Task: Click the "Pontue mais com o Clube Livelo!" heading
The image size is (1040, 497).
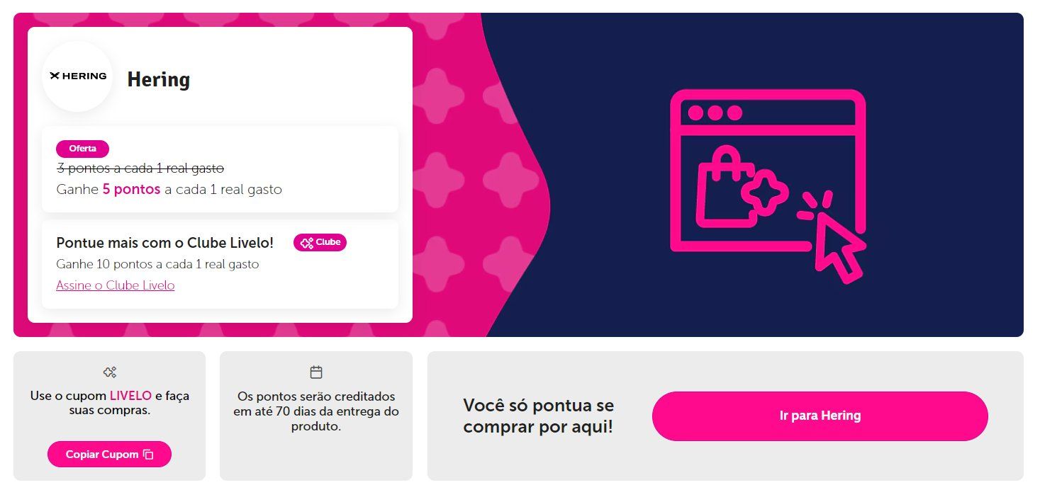Action: pos(164,243)
